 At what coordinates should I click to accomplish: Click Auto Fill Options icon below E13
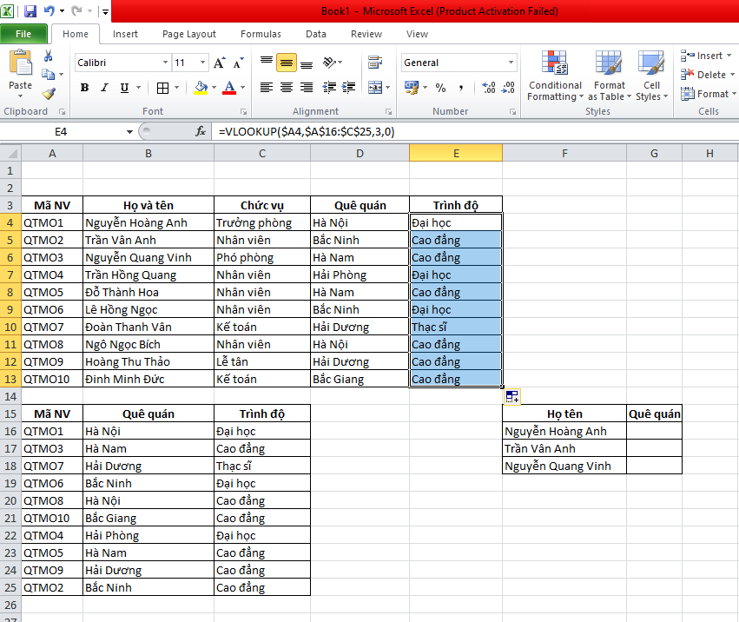512,397
